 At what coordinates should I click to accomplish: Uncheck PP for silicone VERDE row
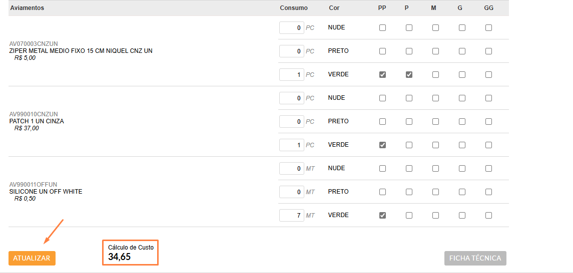383,216
